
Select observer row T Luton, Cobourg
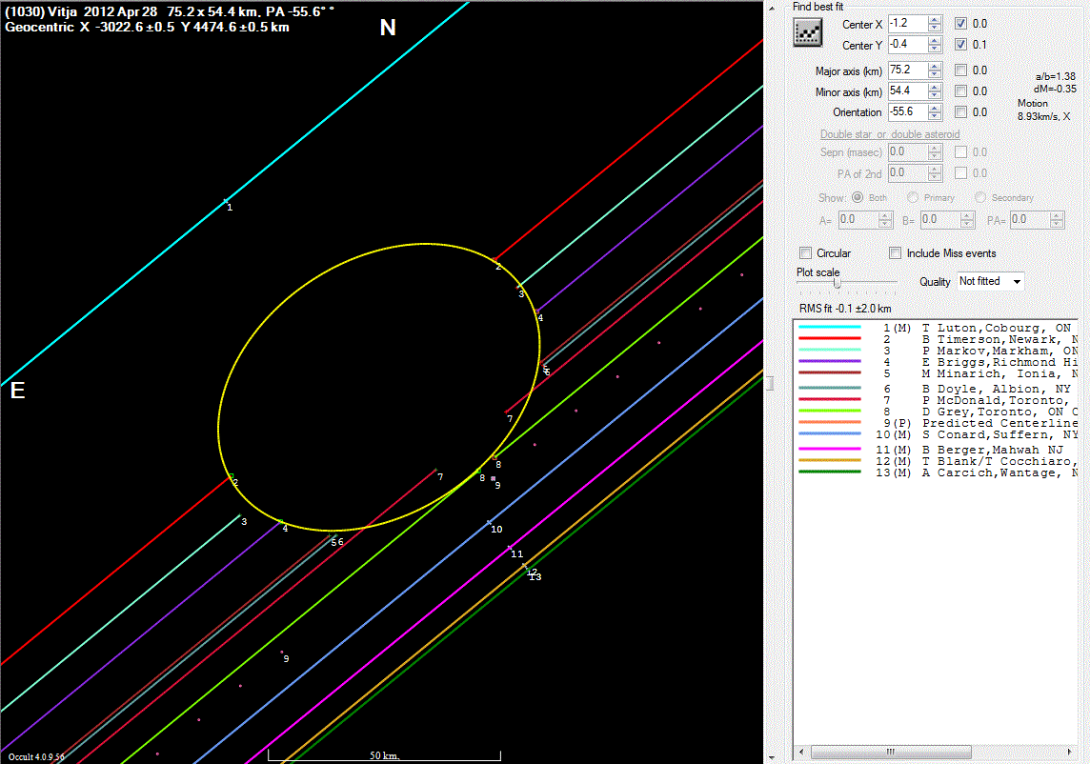click(937, 328)
